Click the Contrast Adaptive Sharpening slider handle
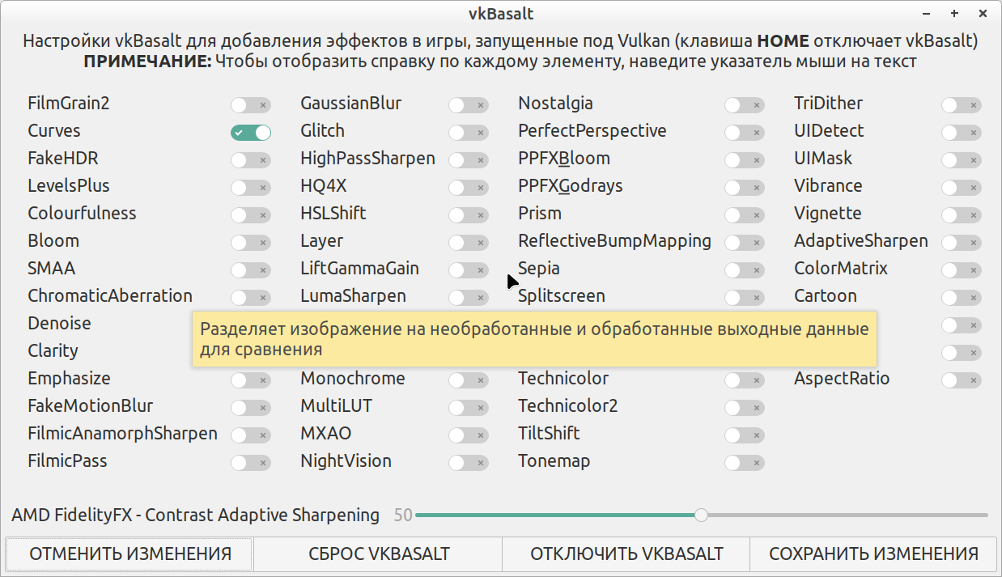Image resolution: width=1002 pixels, height=577 pixels. [x=702, y=515]
